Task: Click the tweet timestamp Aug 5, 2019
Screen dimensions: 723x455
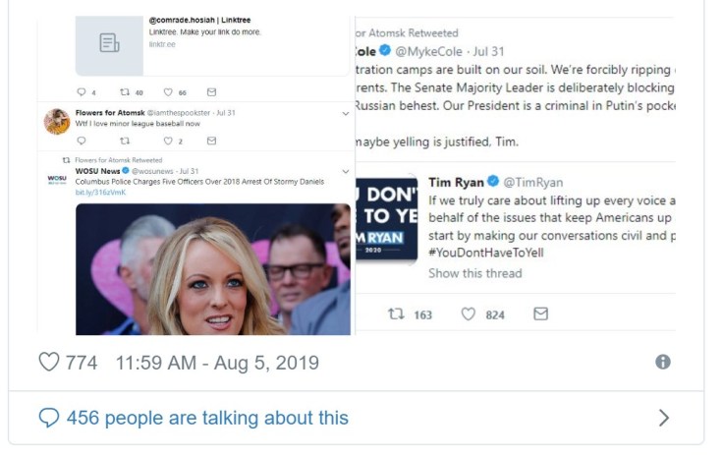Action: 217,363
